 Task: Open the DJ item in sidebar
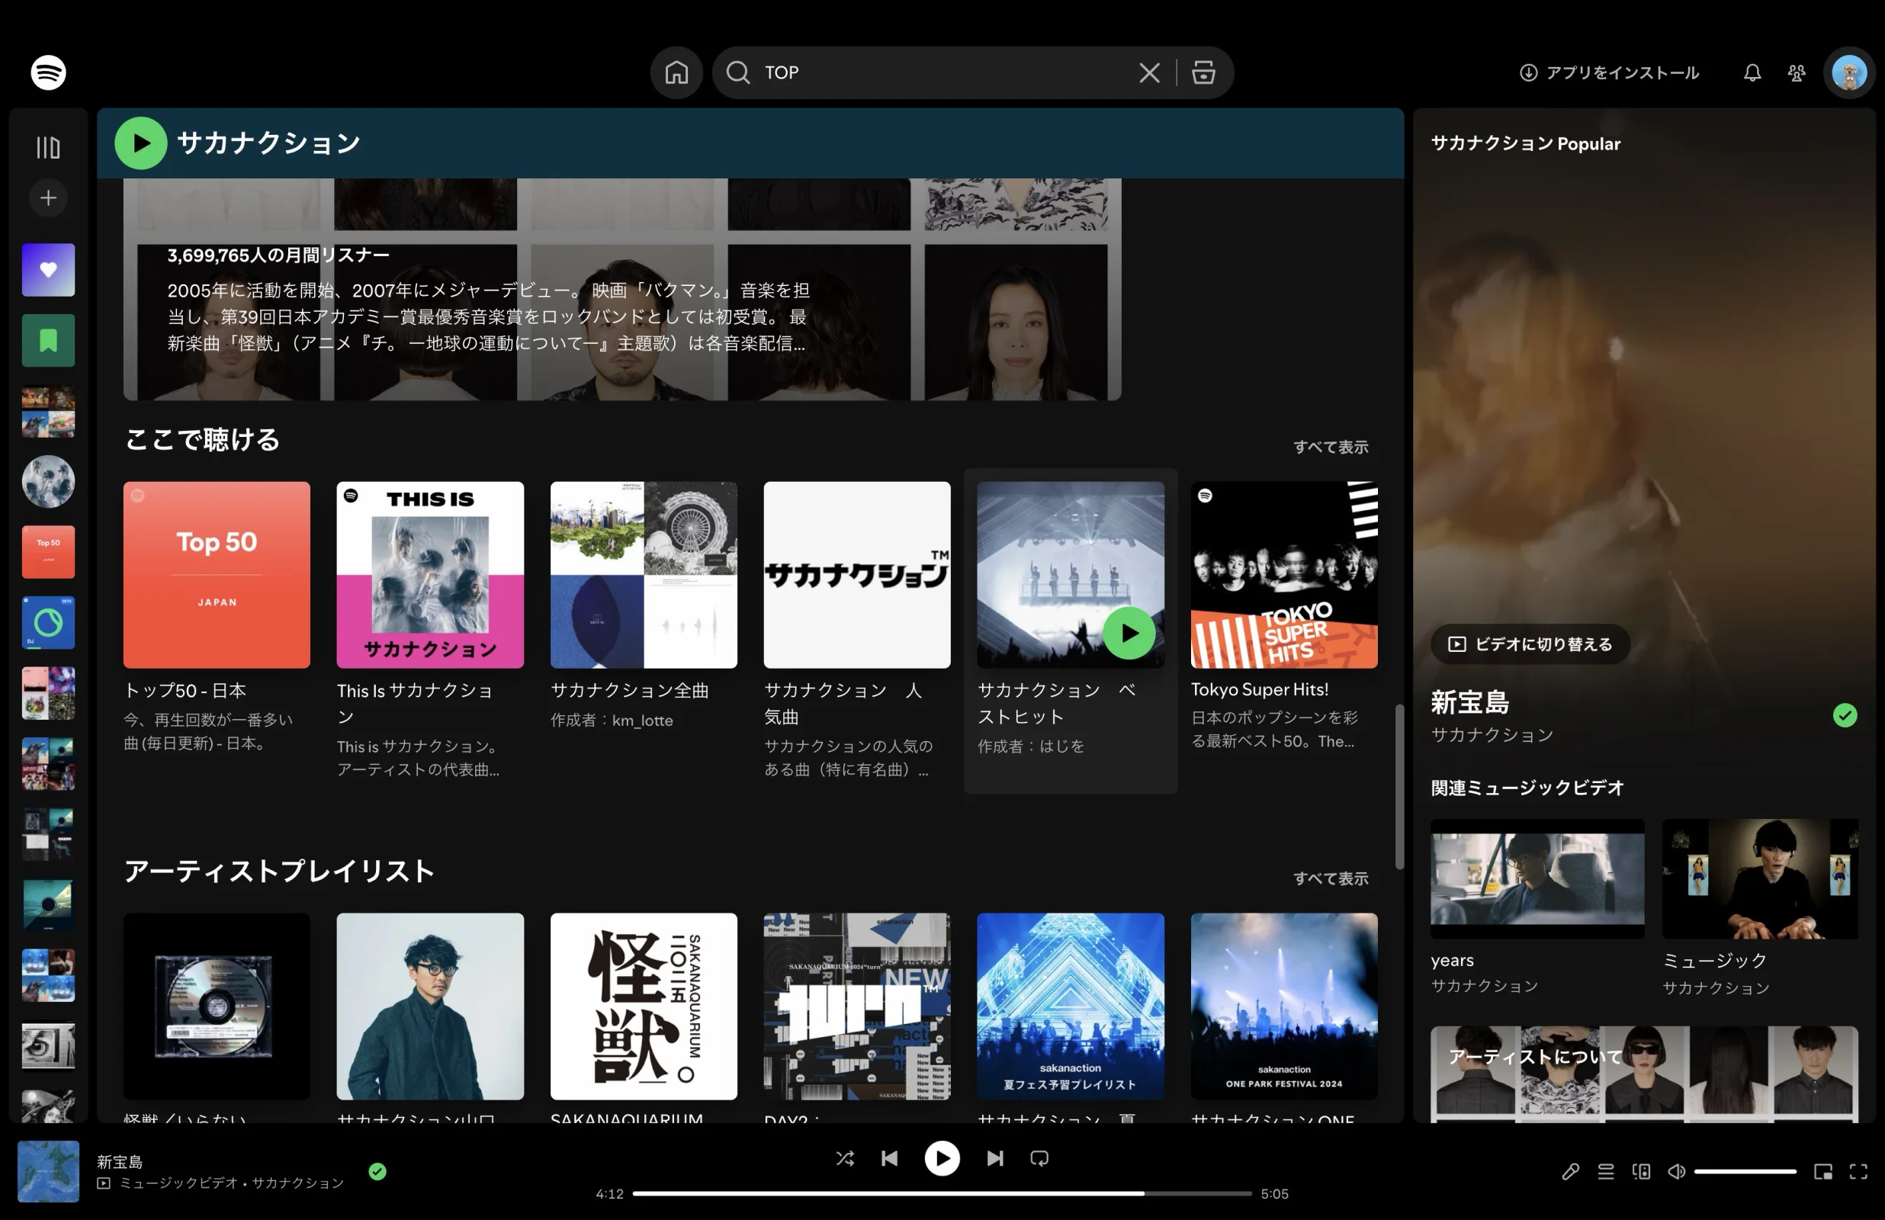[48, 622]
